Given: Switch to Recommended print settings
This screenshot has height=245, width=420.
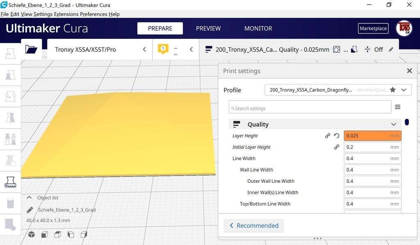Looking at the screenshot, I should 253,226.
